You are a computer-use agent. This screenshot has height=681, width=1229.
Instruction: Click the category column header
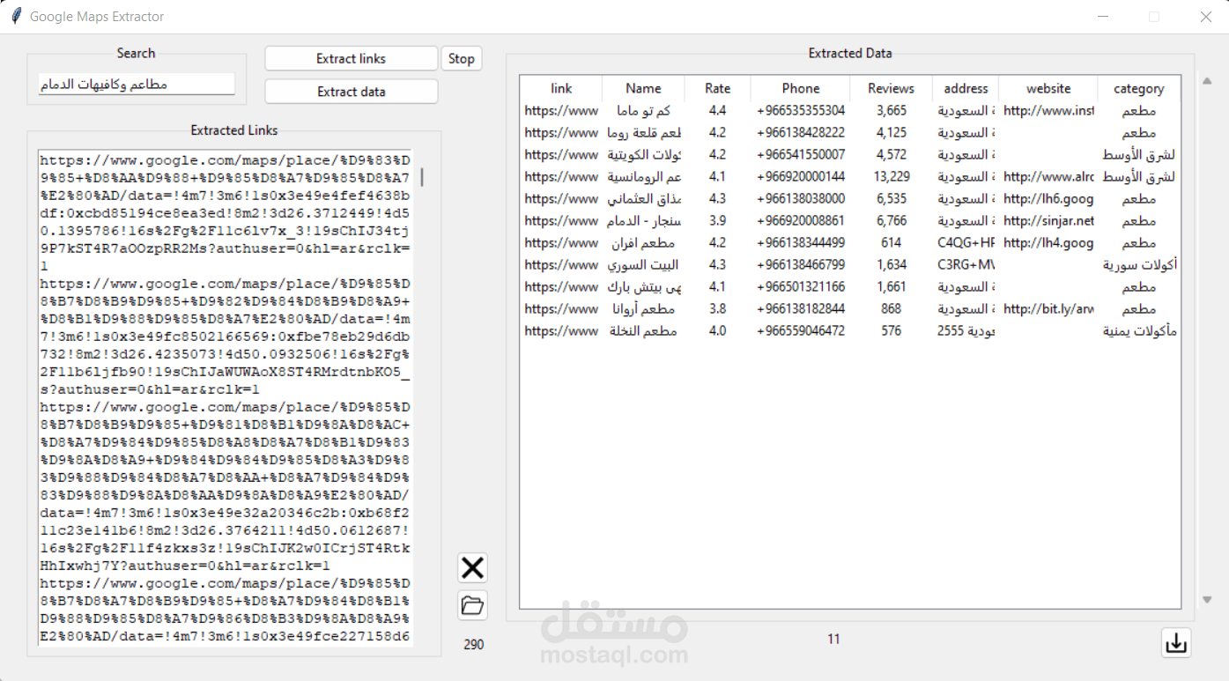(1139, 88)
